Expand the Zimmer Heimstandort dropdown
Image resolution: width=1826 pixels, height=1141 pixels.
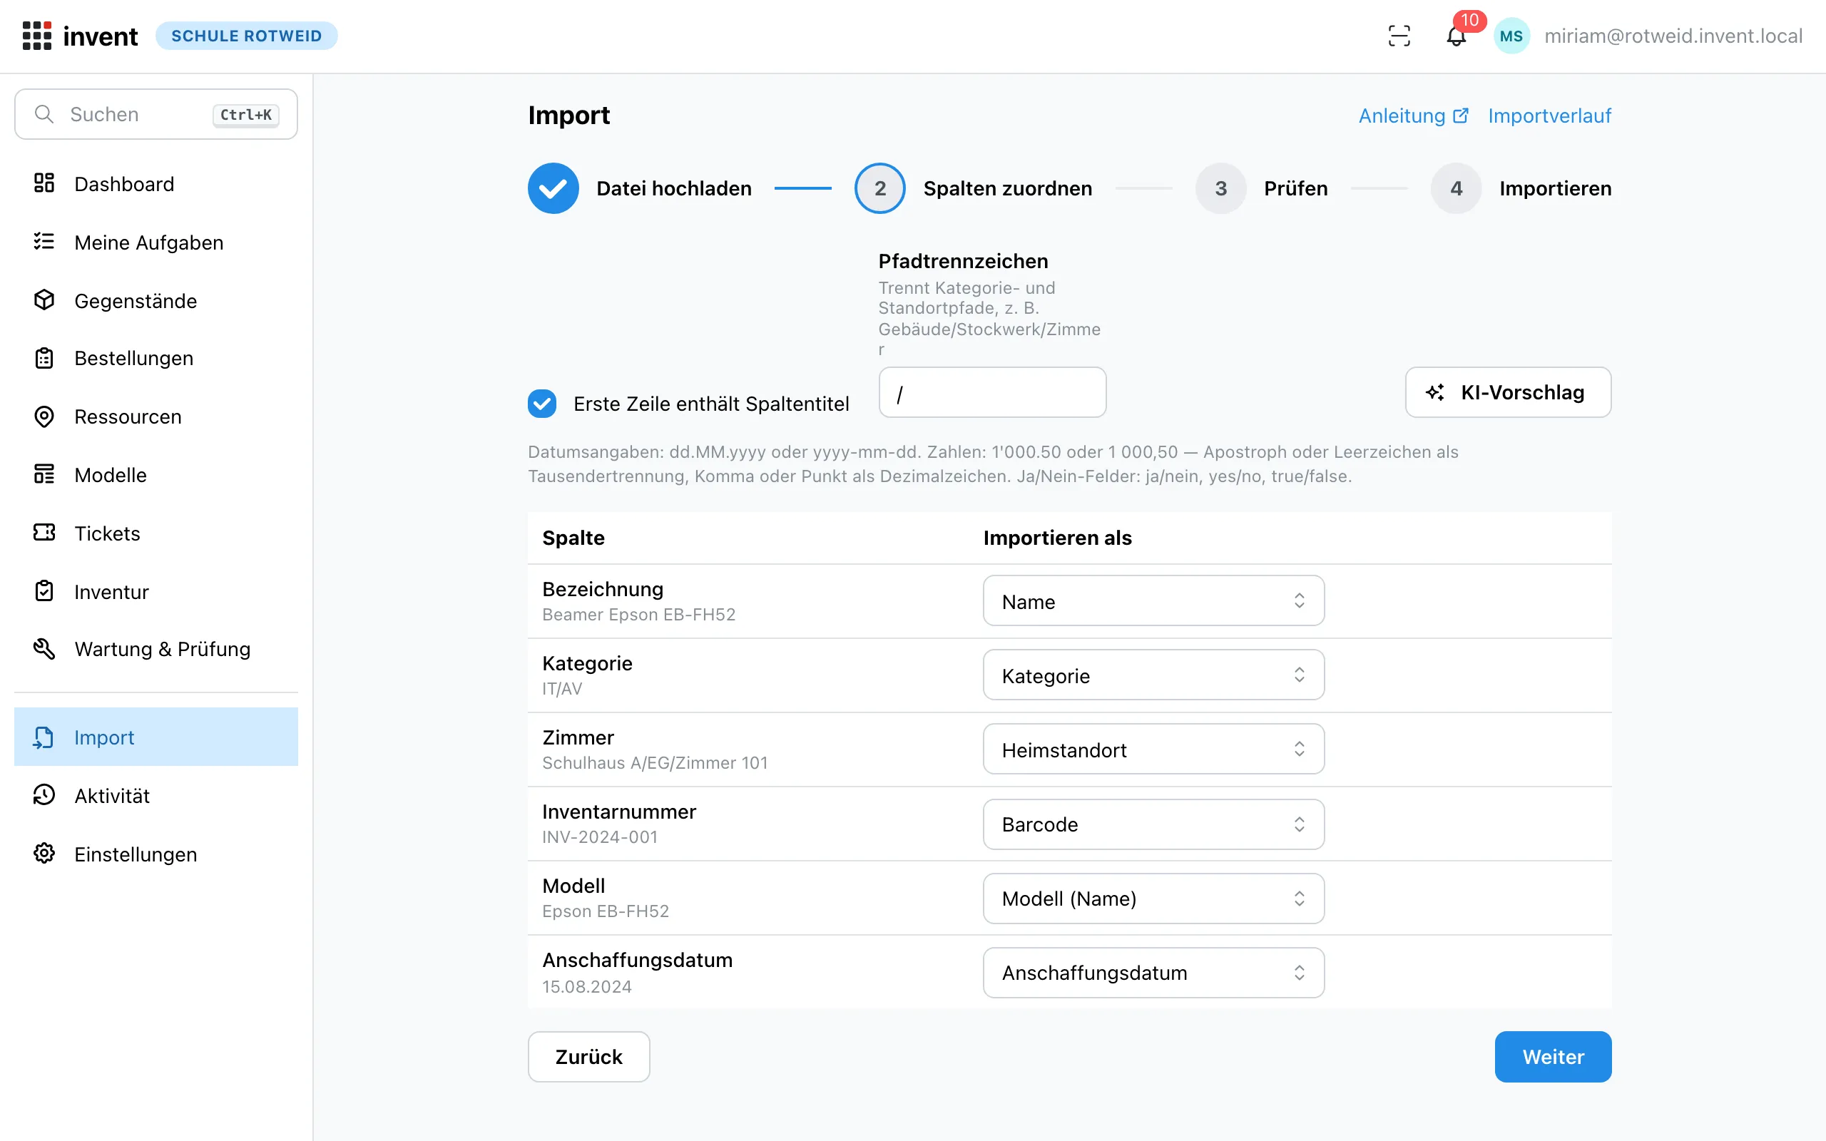pyautogui.click(x=1153, y=749)
